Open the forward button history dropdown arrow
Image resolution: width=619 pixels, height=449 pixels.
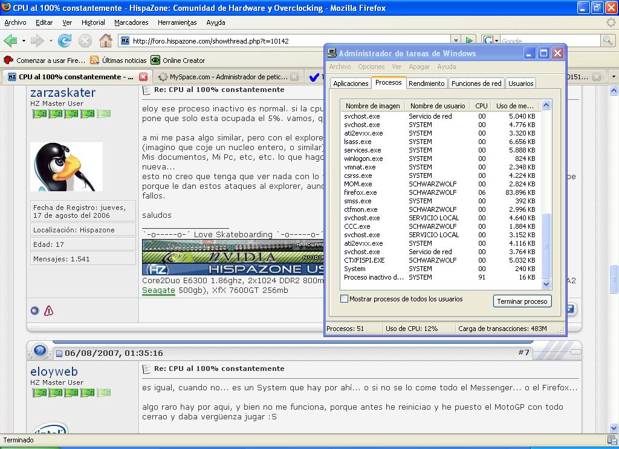(x=51, y=41)
